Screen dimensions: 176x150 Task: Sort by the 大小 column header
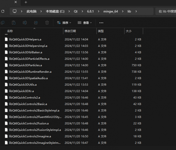pos(129,31)
